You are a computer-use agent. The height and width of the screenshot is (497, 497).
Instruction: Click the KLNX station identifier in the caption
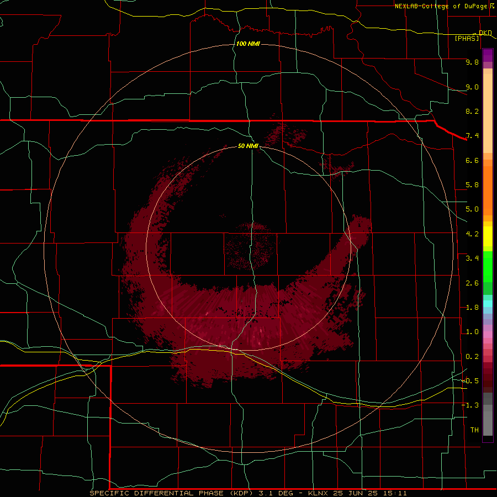(319, 493)
